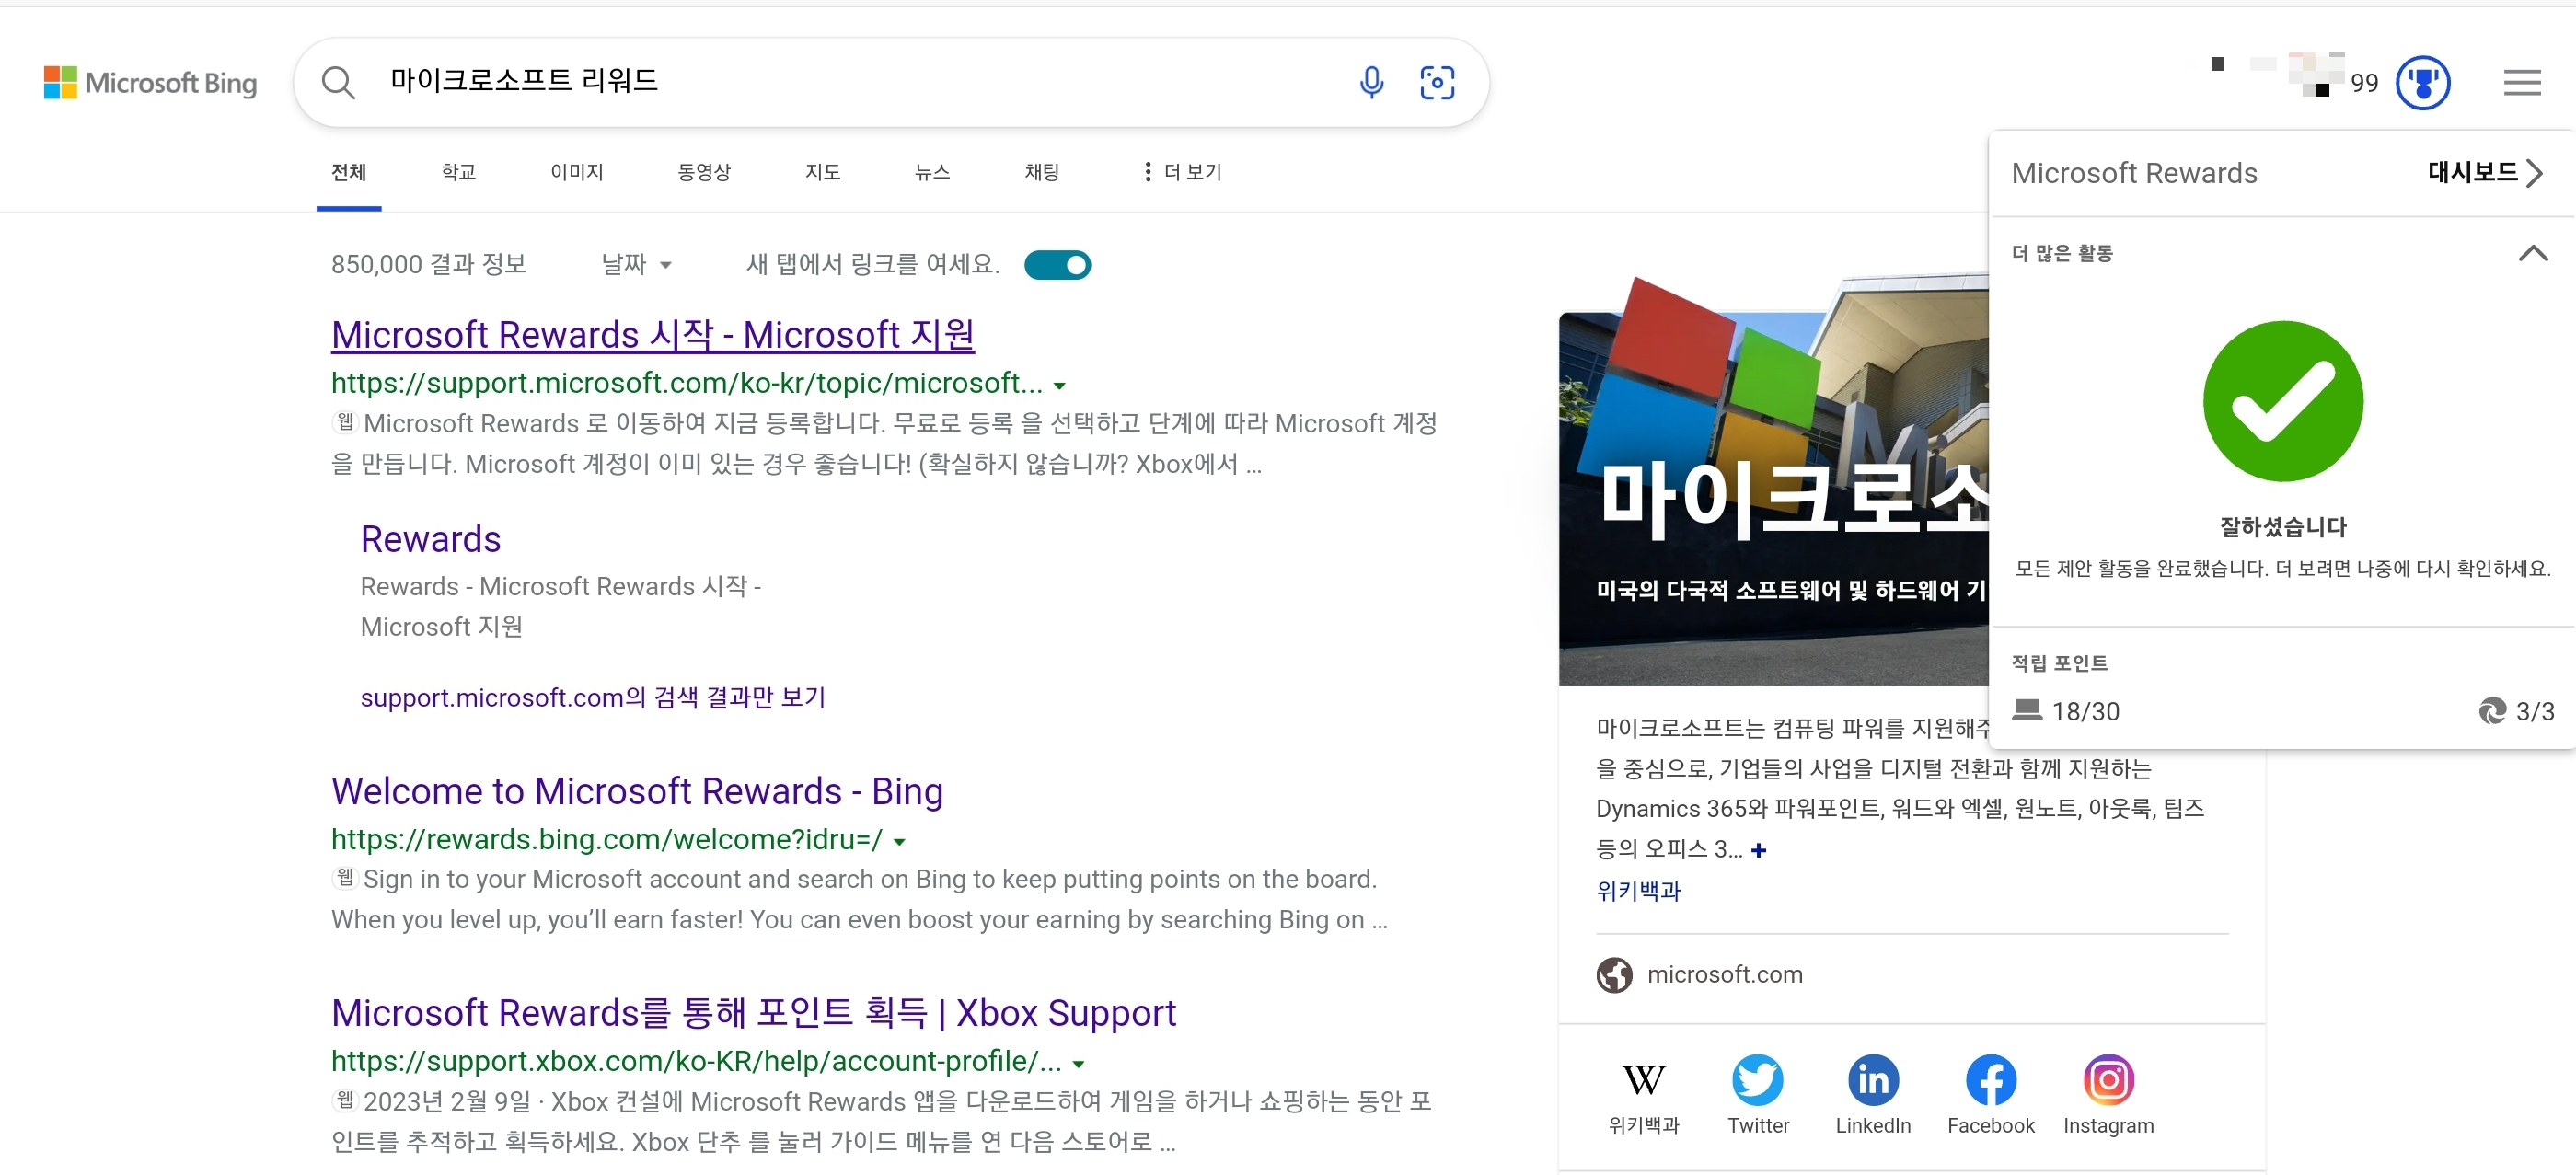This screenshot has width=2576, height=1175.
Task: Open the 대시보드 link in Rewards panel
Action: point(2484,173)
